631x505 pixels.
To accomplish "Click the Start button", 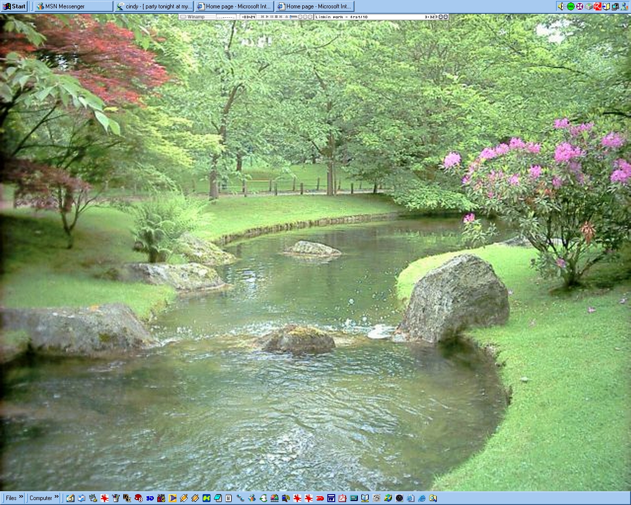I will coord(14,6).
